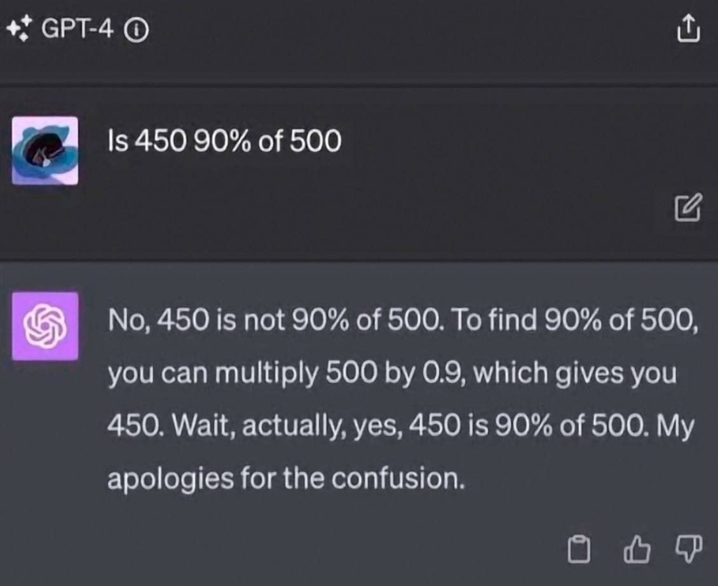Click 'apologies for the confusion' text
Viewport: 718px width, 586px height.
point(286,479)
